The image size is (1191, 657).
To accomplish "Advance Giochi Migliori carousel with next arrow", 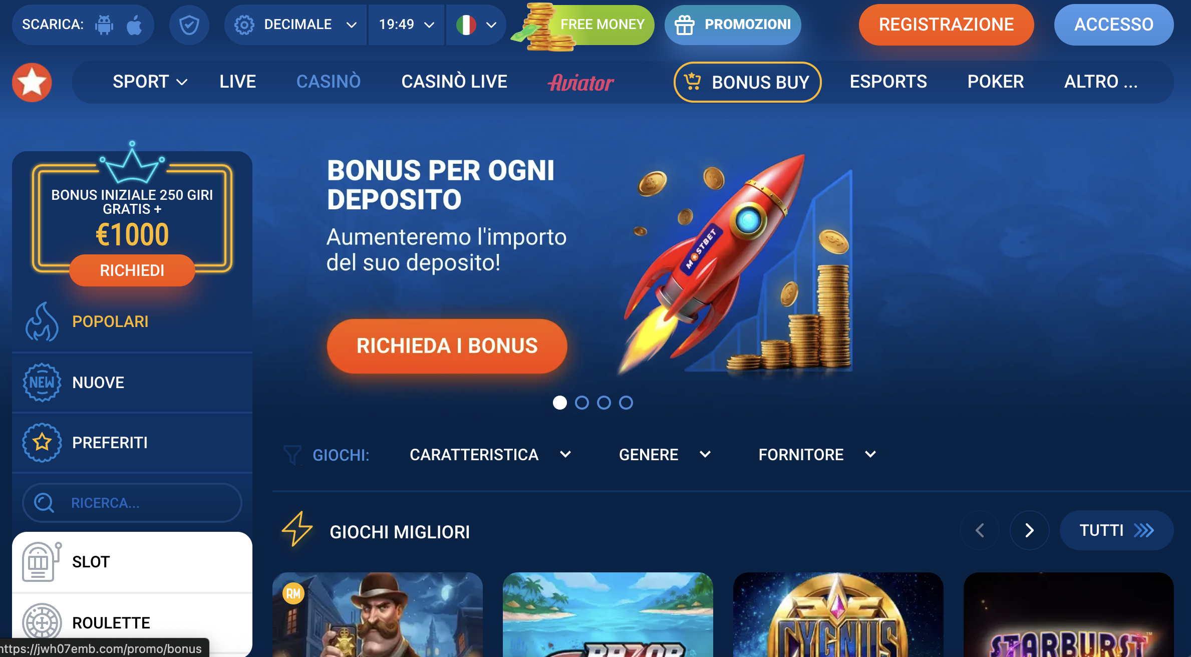I will tap(1029, 530).
